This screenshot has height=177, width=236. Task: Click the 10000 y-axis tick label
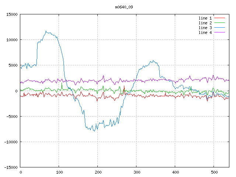click(11, 40)
